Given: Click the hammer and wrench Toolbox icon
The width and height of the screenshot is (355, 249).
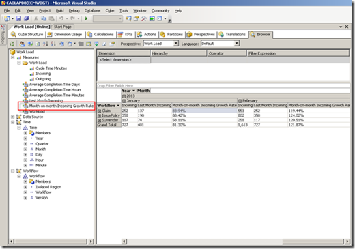Looking at the screenshot, I should (144, 18).
